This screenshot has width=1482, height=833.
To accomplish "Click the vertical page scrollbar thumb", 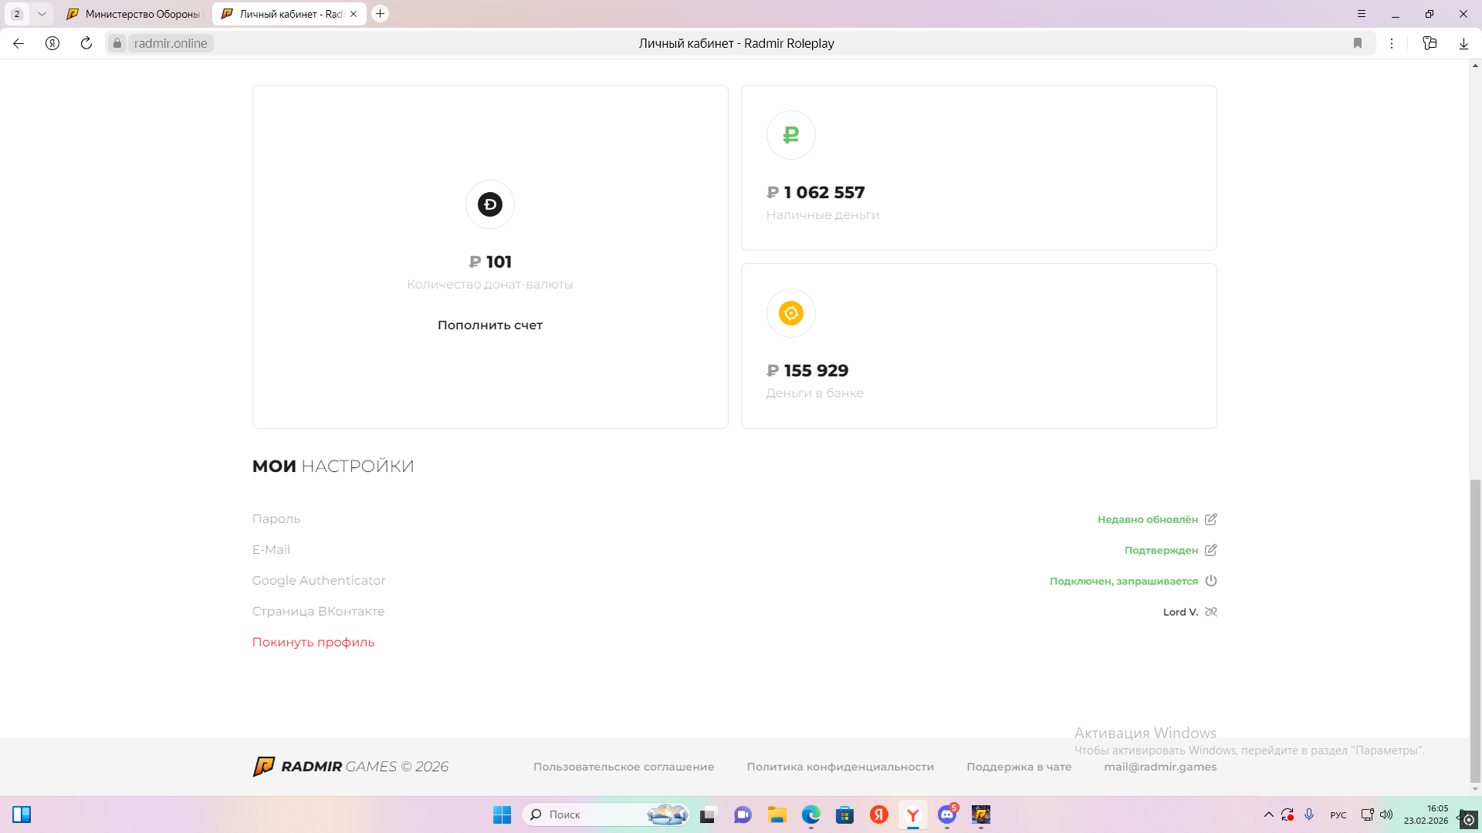I will (1475, 630).
